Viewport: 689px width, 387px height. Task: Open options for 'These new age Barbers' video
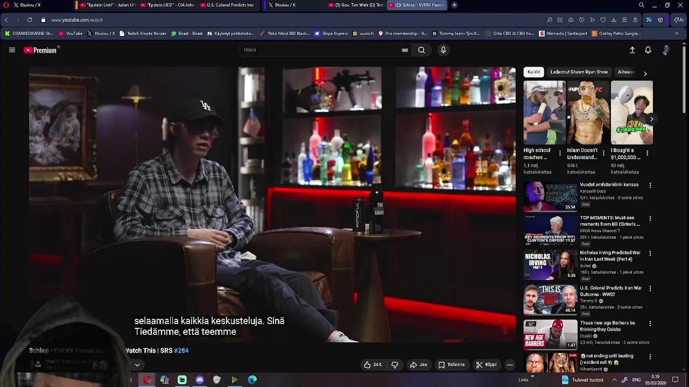coord(650,324)
